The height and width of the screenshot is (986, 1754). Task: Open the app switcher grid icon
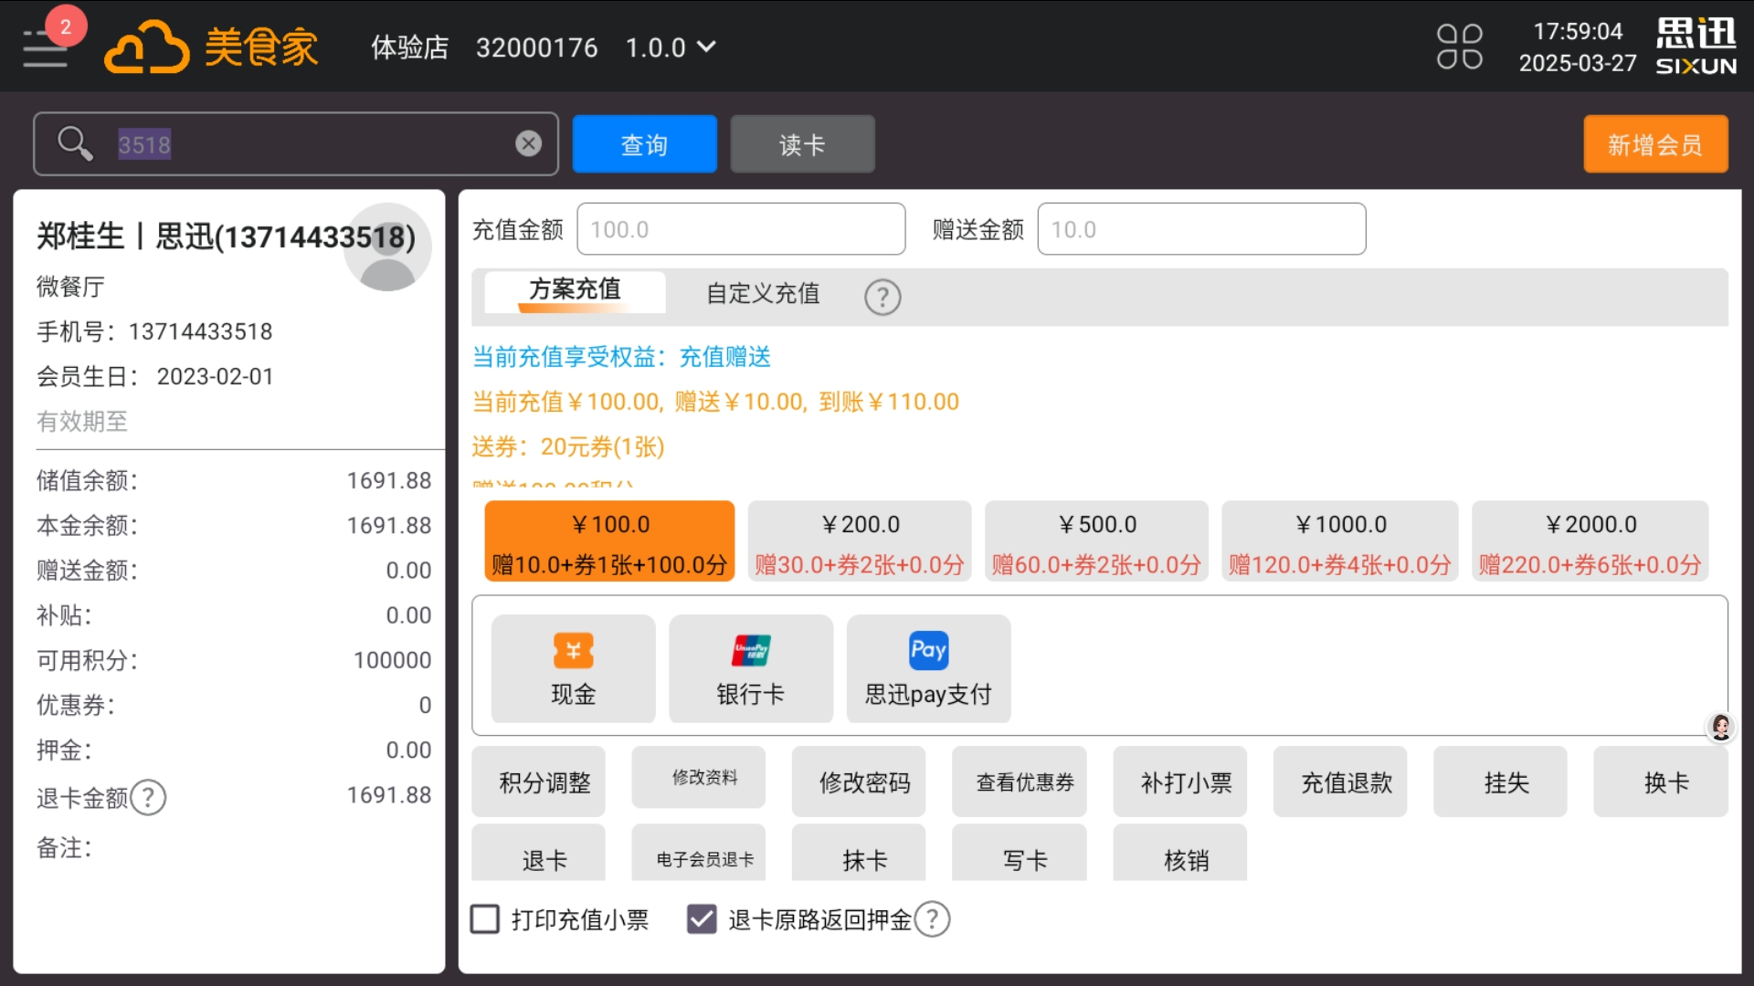point(1459,46)
